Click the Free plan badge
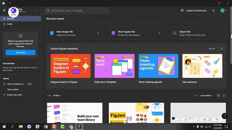Image resolution: width=232 pixels, height=130 pixels. [x=30, y=84]
